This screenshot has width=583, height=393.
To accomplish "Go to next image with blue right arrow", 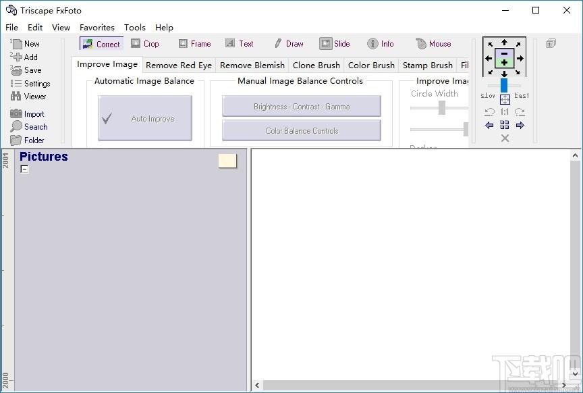I will (x=520, y=125).
